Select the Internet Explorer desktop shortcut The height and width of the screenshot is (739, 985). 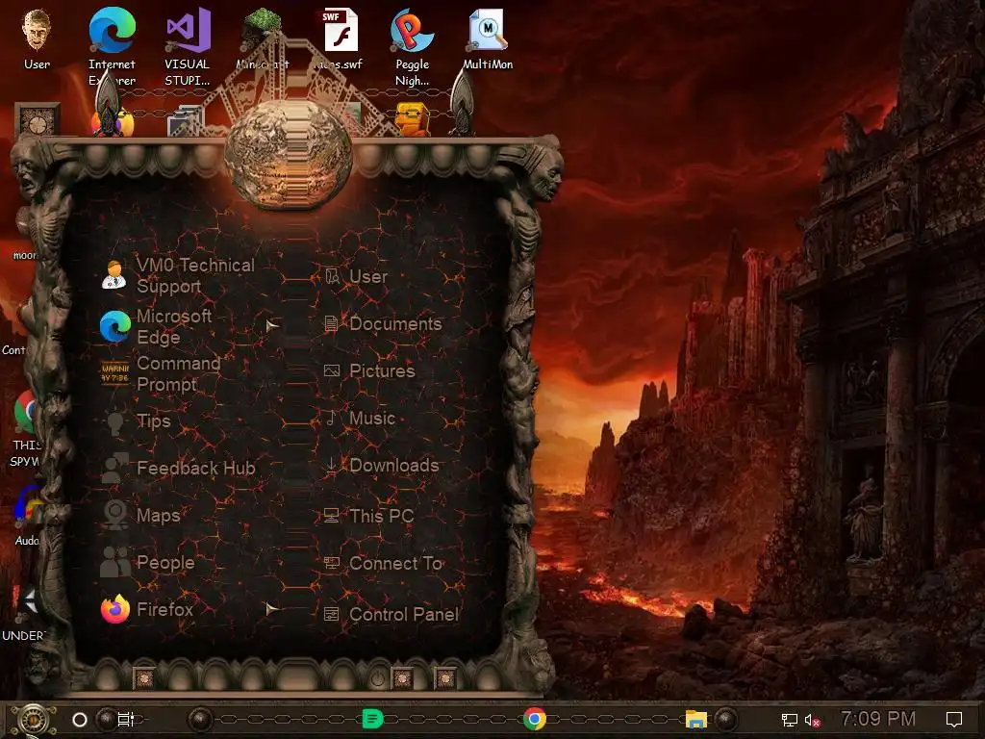112,46
